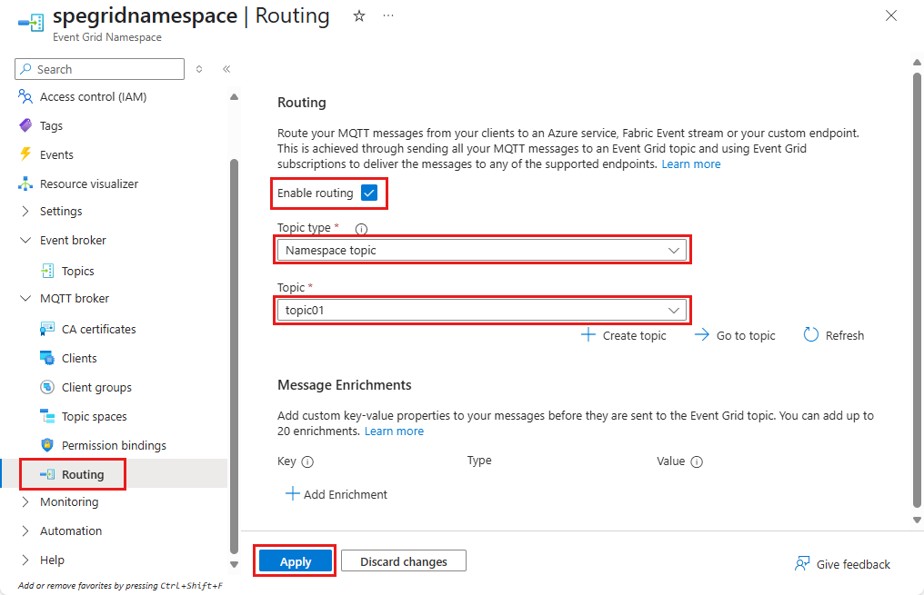Screen dimensions: 924x595
Task: Collapse the sidebar with double-chevron icon
Action: click(226, 69)
